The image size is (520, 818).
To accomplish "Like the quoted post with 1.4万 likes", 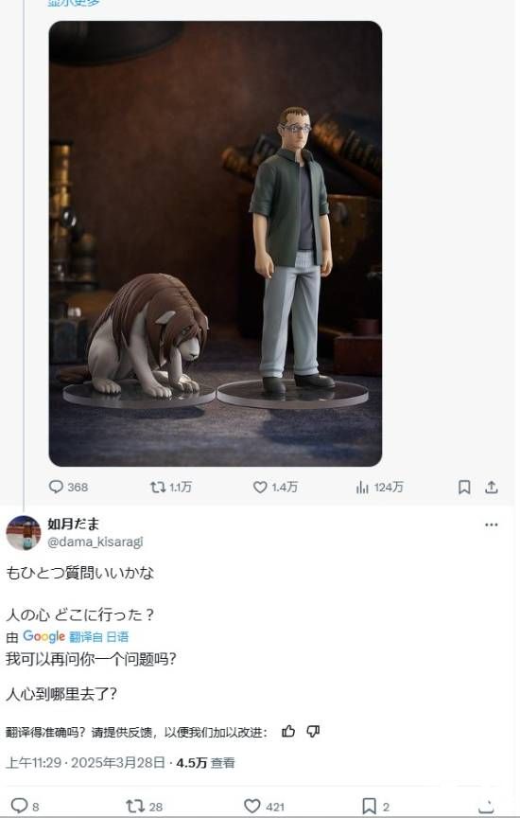I will (260, 488).
